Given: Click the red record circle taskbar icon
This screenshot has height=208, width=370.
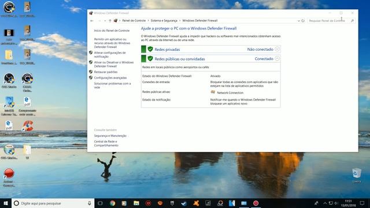Looking at the screenshot, I should (x=256, y=203).
